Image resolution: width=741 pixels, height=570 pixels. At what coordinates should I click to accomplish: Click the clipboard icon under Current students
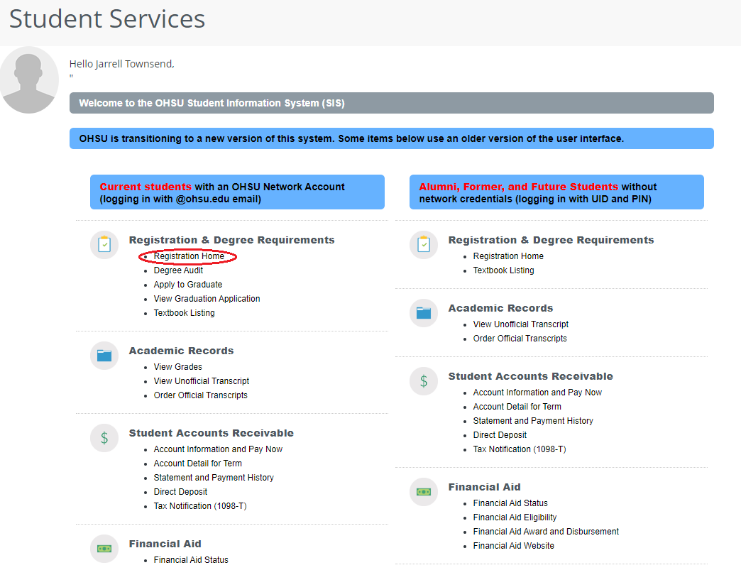104,245
